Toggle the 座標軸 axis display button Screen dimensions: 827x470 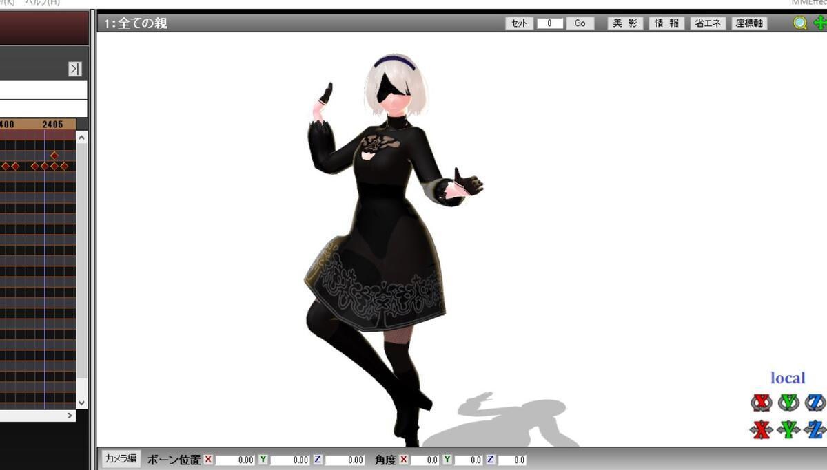(749, 23)
